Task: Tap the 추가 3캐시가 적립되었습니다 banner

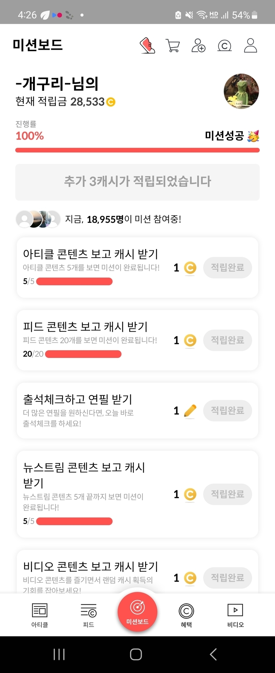Action: [x=137, y=182]
